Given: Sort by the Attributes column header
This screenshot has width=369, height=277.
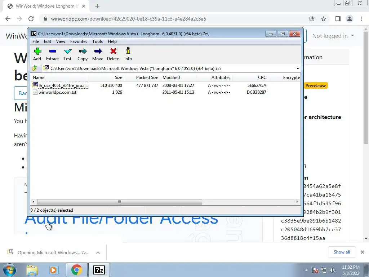Looking at the screenshot, I should click(214, 78).
